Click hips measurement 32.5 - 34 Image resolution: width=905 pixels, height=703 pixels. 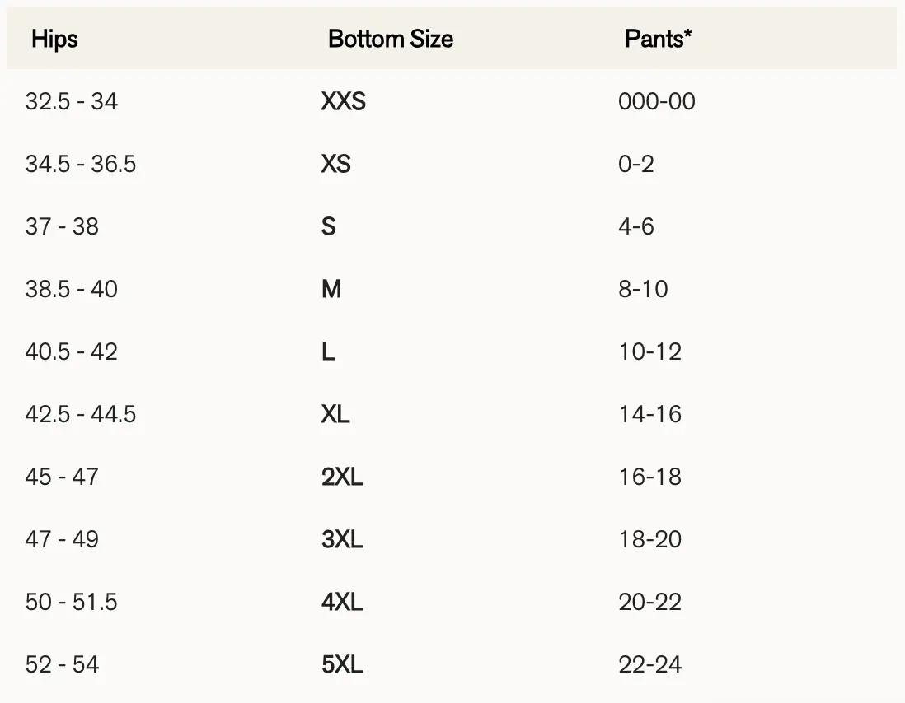tap(71, 101)
